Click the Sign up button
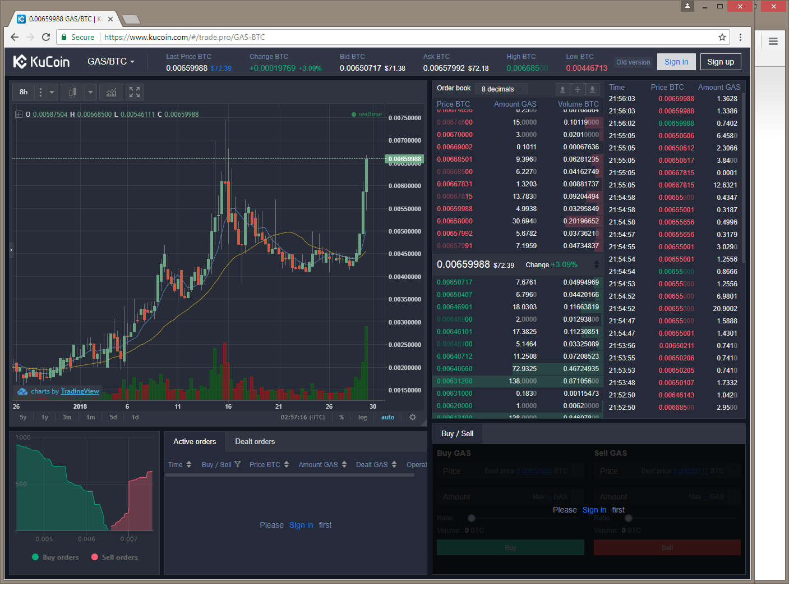Viewport: 803px width, 599px height. click(x=721, y=62)
